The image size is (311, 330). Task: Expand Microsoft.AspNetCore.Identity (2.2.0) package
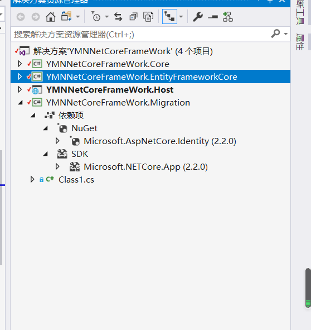[57, 141]
